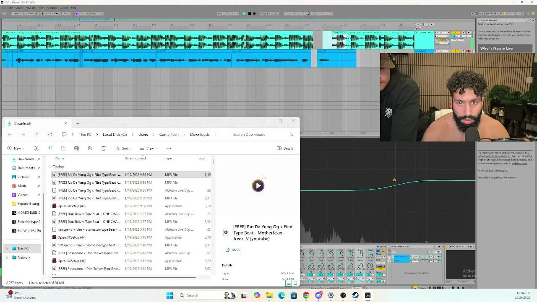Open Music in navigation pane
Screen dimensions: 537x302
pos(22,186)
